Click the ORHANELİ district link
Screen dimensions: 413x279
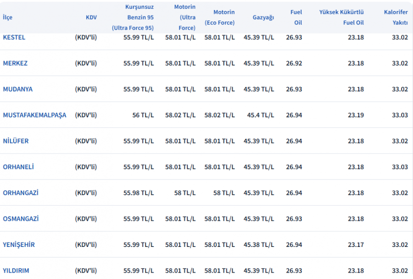(18, 167)
